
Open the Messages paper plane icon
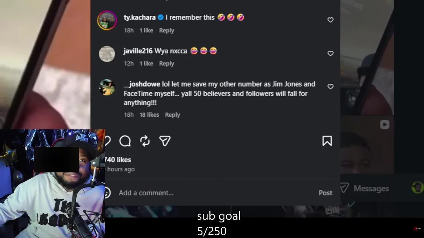click(x=344, y=188)
